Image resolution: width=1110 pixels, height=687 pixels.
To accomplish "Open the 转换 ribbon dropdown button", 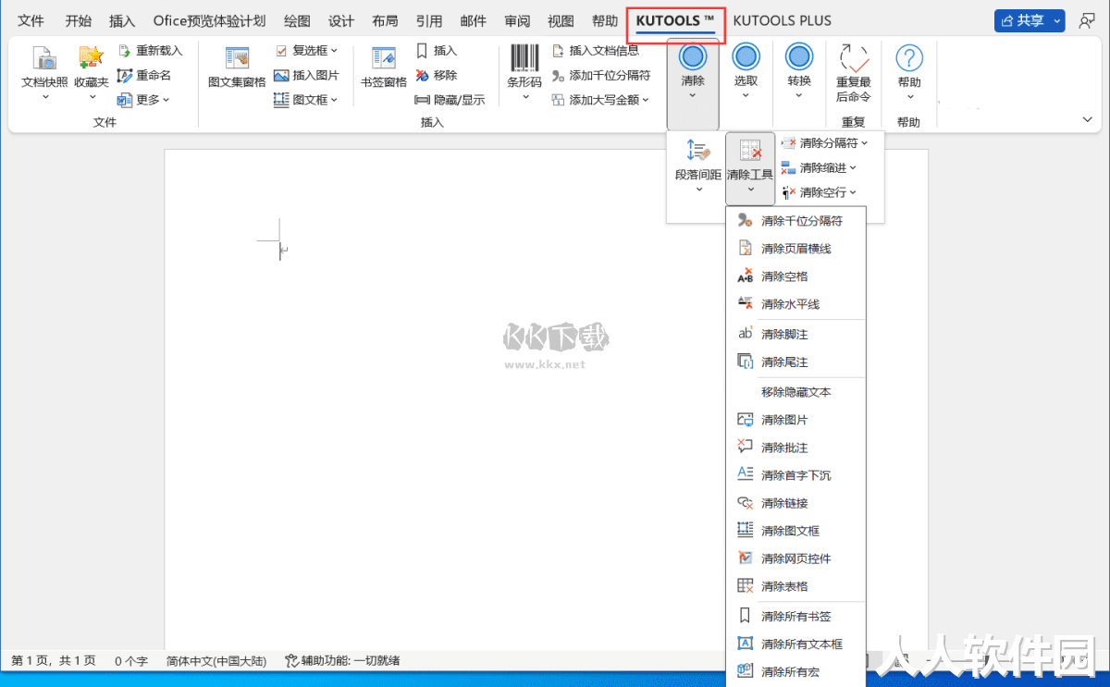I will pyautogui.click(x=799, y=73).
